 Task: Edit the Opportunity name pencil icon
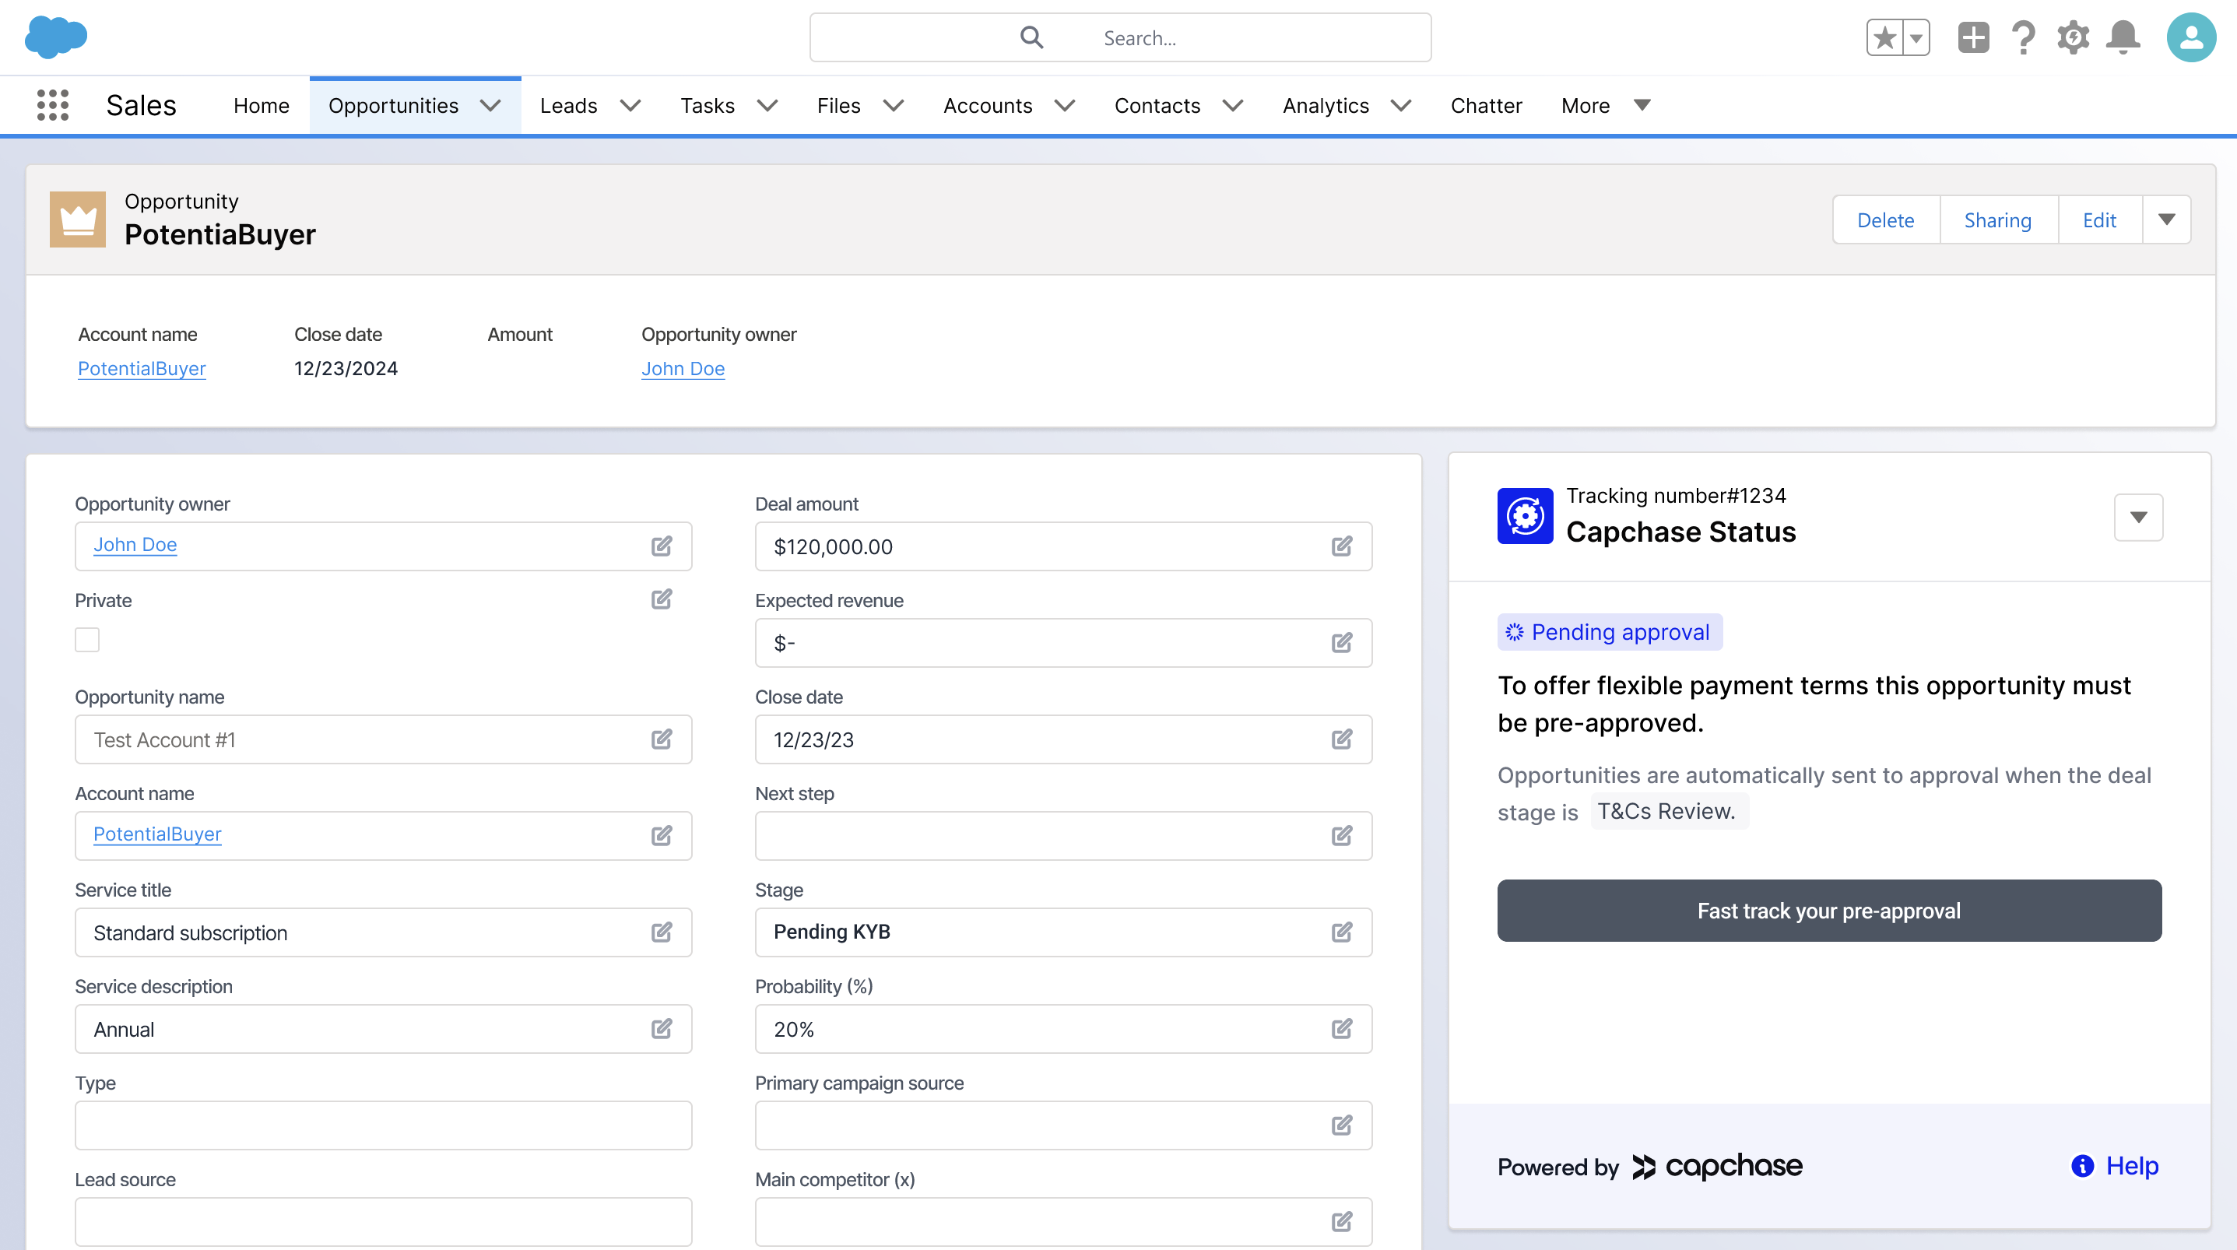[x=662, y=739]
